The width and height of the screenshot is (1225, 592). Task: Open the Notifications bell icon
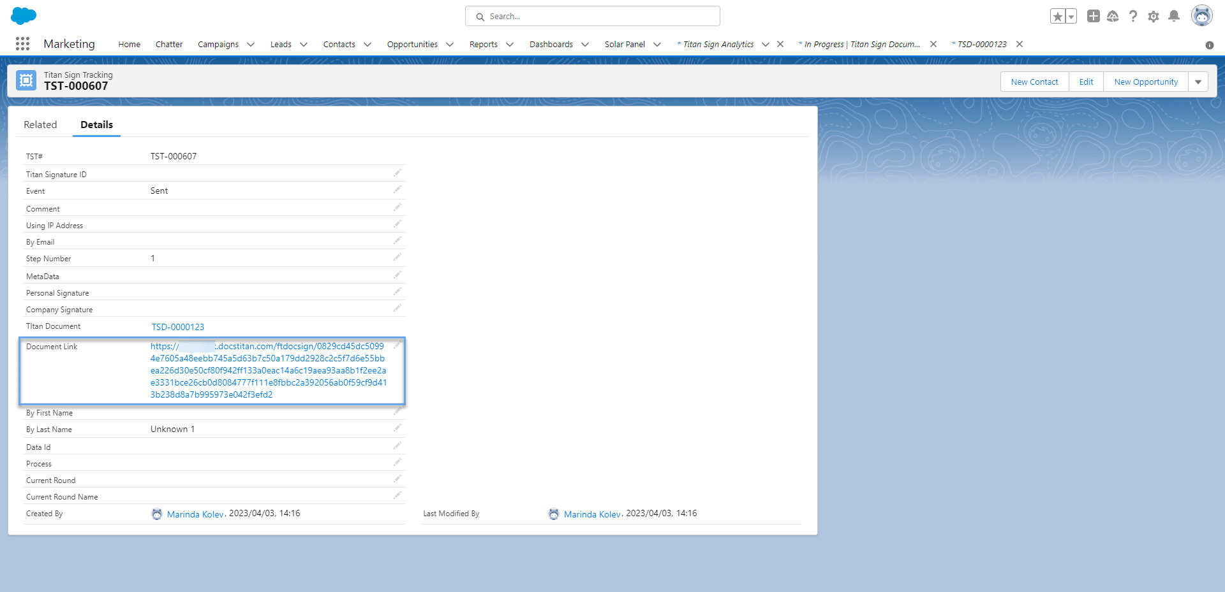click(x=1174, y=16)
